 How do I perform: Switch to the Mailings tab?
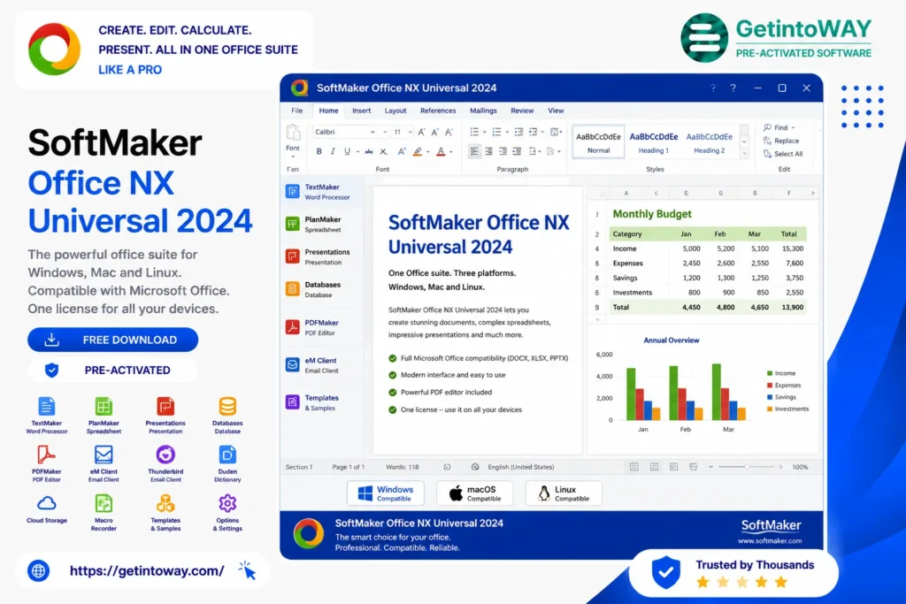(483, 111)
